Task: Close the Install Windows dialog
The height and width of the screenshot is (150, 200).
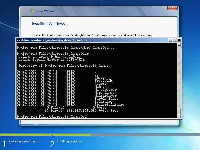Action: [172, 8]
